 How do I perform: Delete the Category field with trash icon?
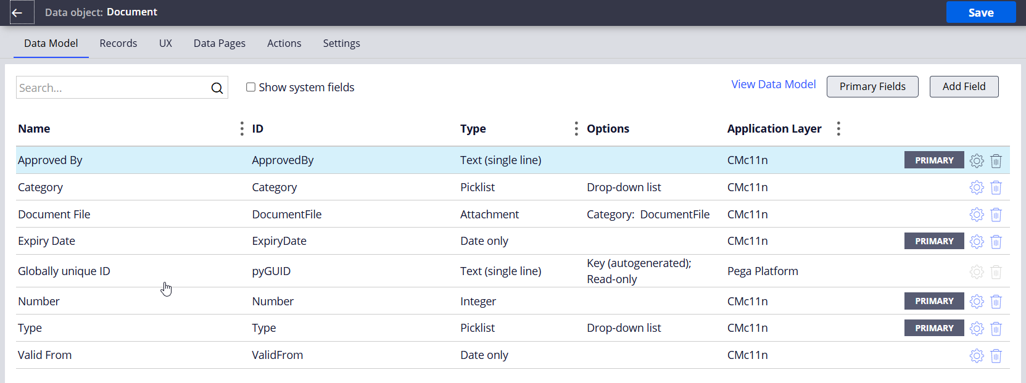point(996,187)
